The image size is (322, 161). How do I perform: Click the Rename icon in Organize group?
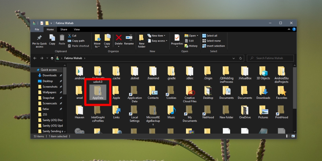129,38
